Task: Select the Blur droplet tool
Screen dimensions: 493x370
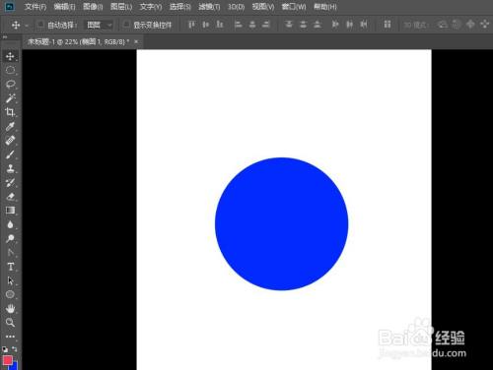Action: coord(10,224)
